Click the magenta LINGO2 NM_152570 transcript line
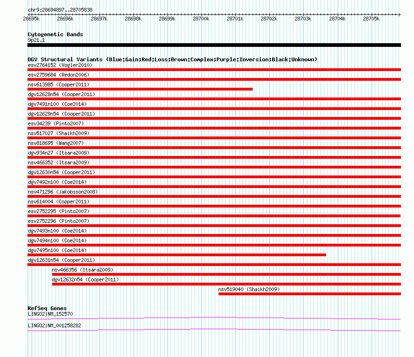 (214, 318)
